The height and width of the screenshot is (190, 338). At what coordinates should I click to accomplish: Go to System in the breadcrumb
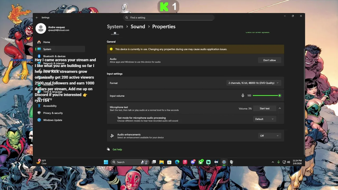tap(115, 27)
